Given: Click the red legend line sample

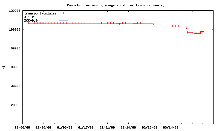Looking at the screenshot, I should pyautogui.click(x=63, y=13).
